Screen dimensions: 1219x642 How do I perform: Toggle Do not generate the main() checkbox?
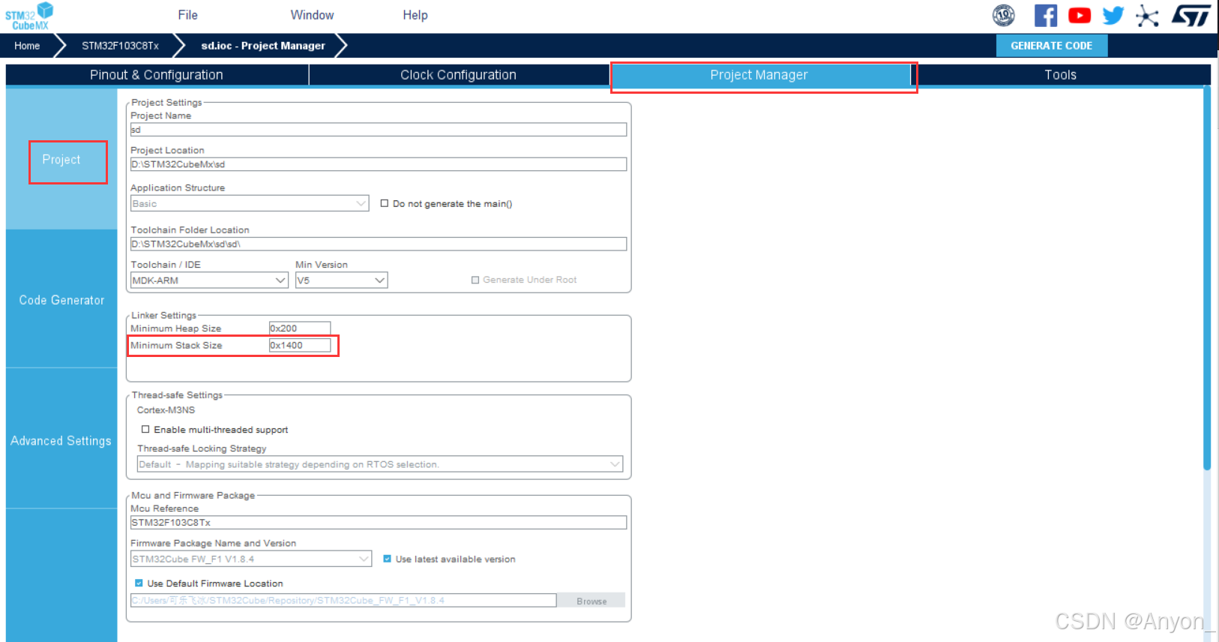(x=385, y=203)
